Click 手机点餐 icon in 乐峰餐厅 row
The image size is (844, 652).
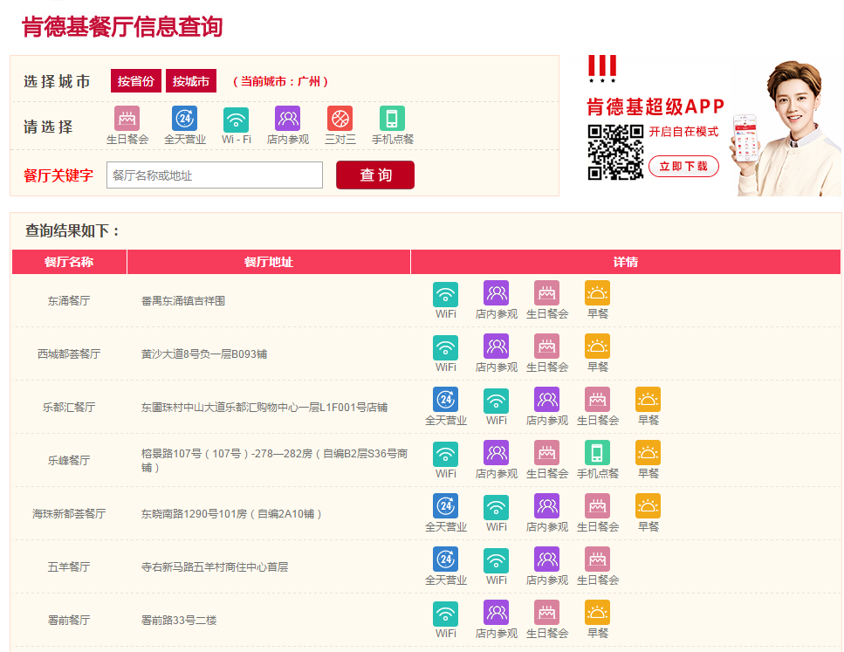(598, 453)
